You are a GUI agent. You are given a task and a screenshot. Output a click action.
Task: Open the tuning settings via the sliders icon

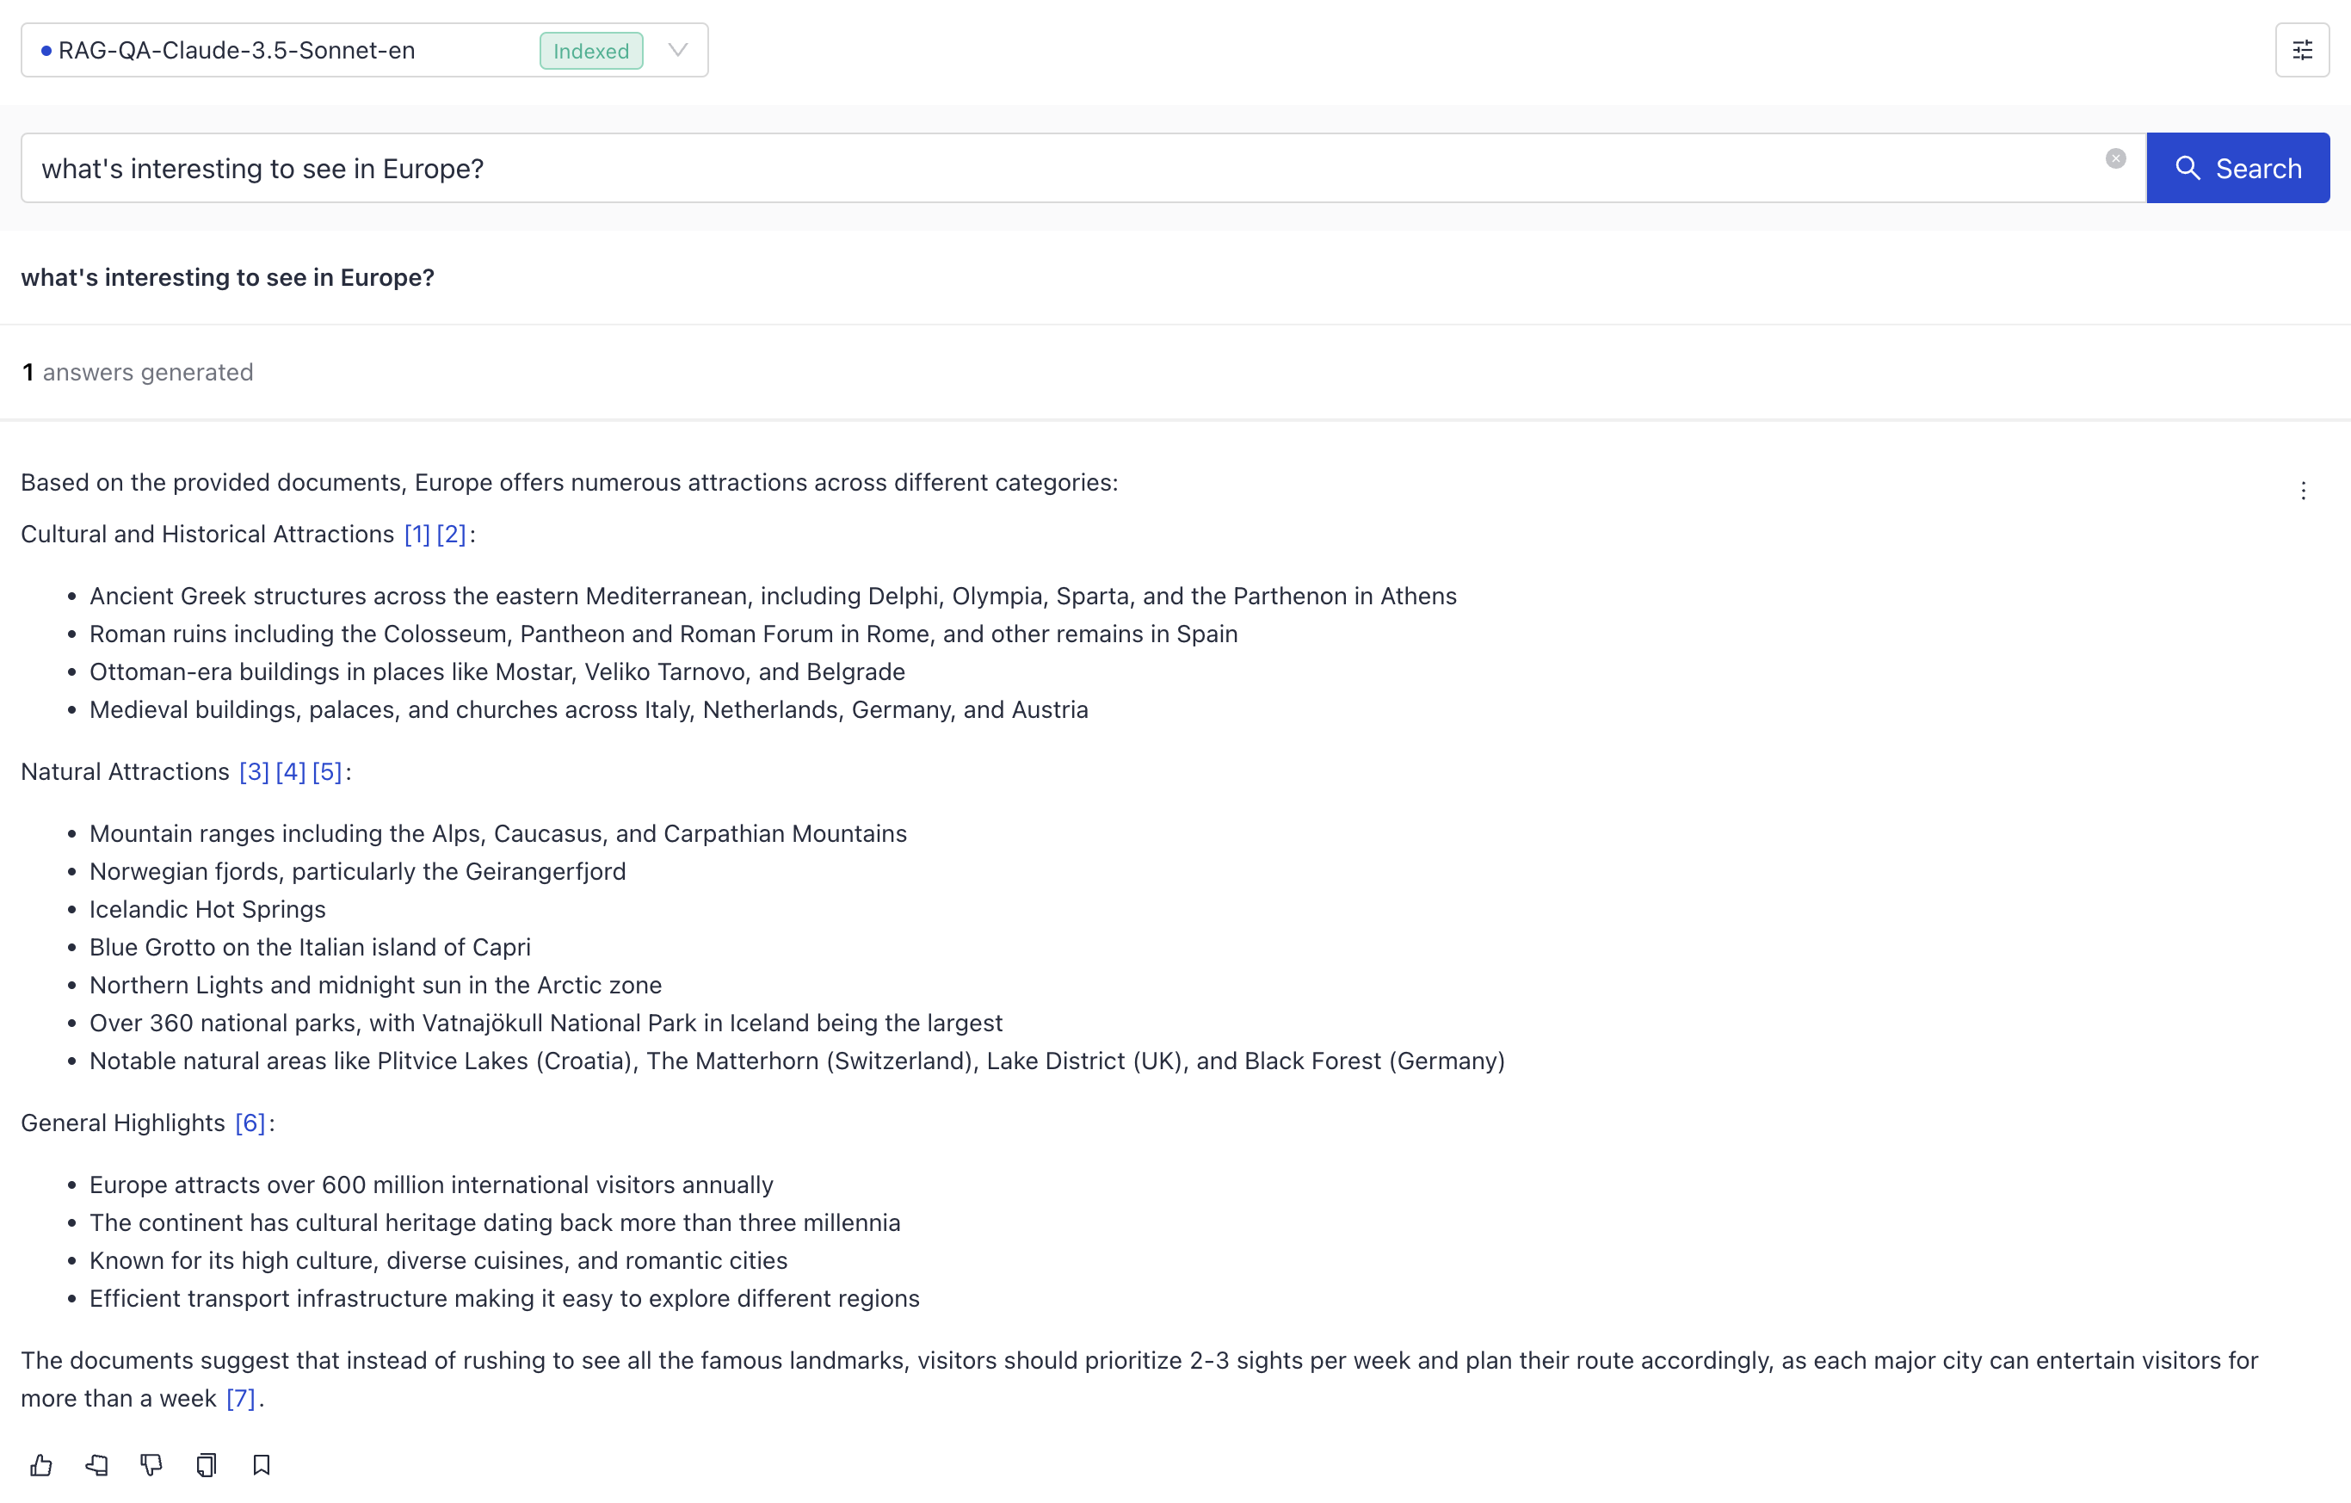2302,50
